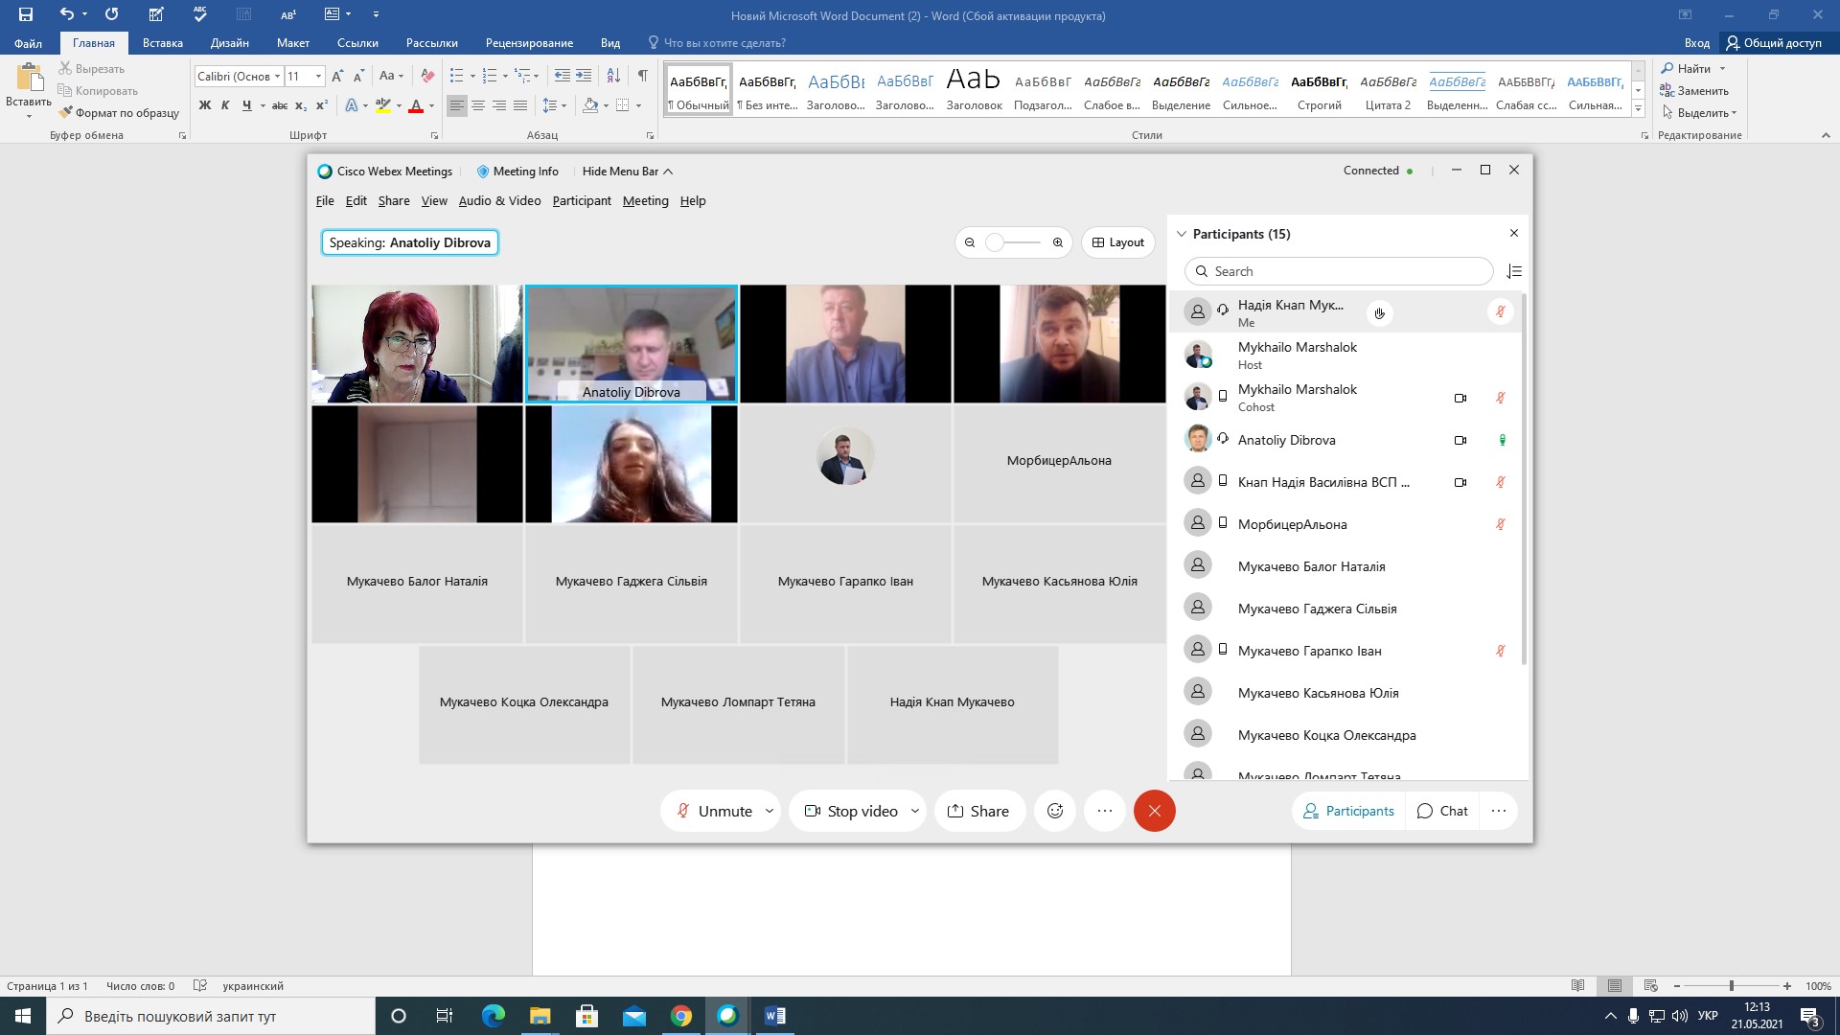Screen dimensions: 1840x1035
Task: Open Word font name dropdown Calibri
Action: tap(277, 76)
